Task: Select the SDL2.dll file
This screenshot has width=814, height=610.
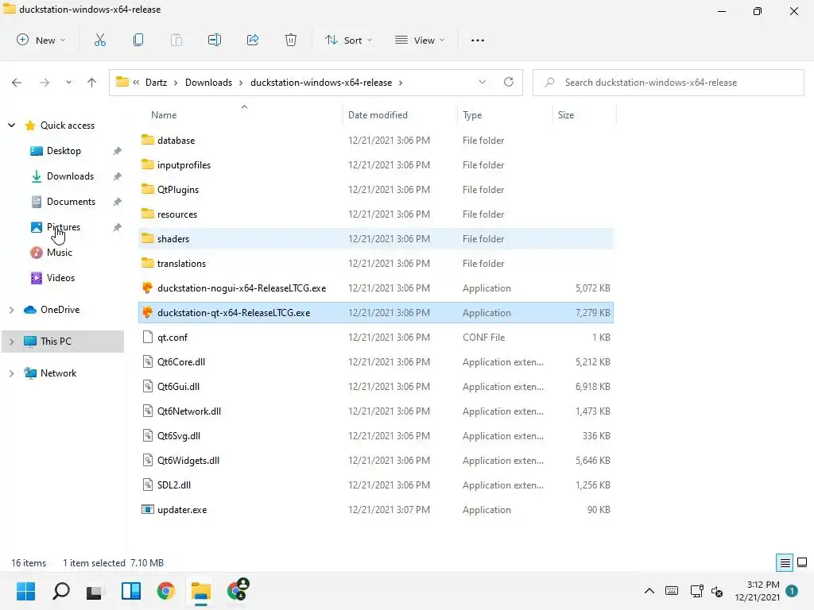Action: point(376,485)
